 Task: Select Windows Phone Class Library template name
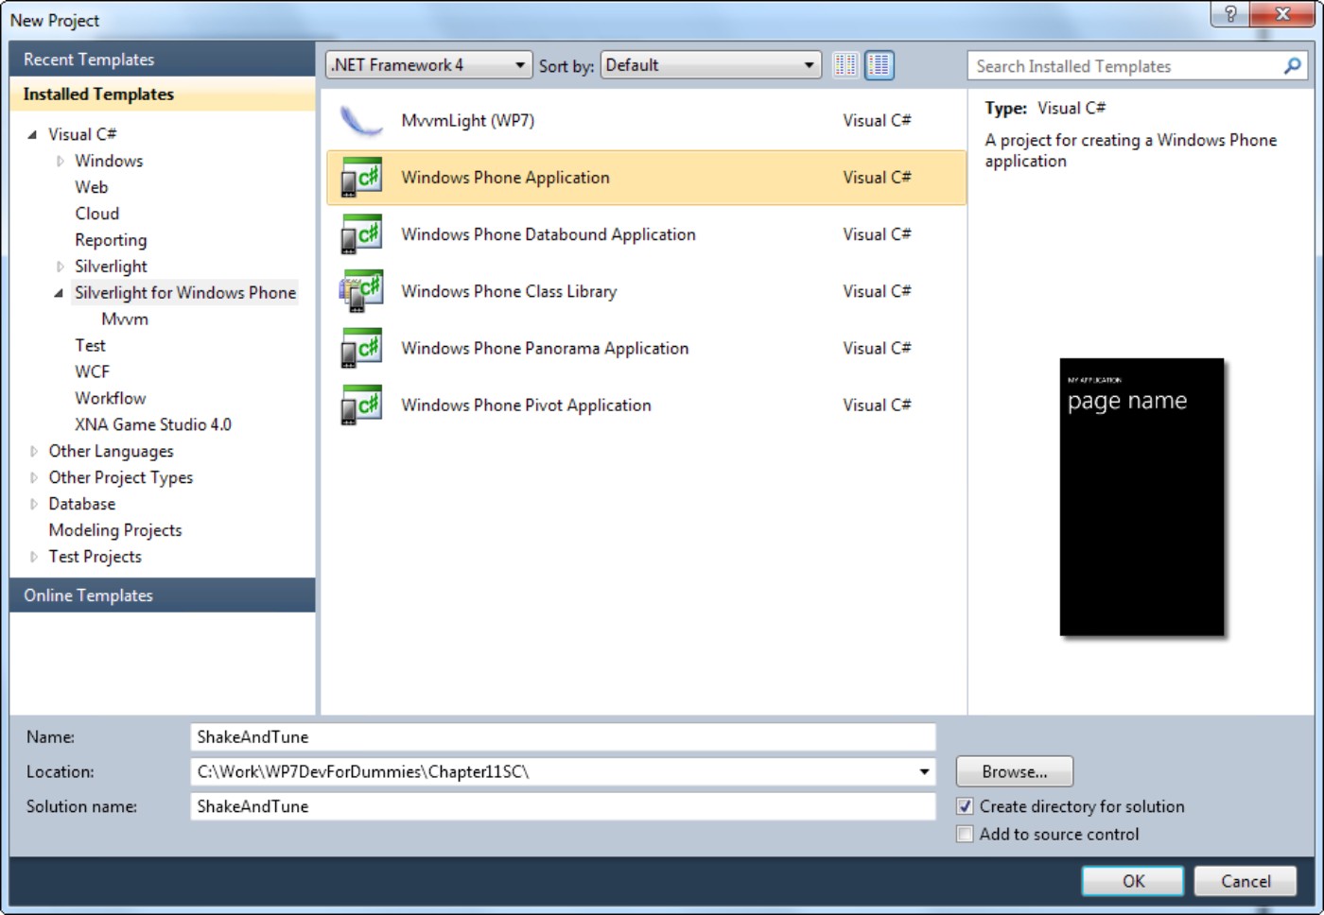[509, 291]
